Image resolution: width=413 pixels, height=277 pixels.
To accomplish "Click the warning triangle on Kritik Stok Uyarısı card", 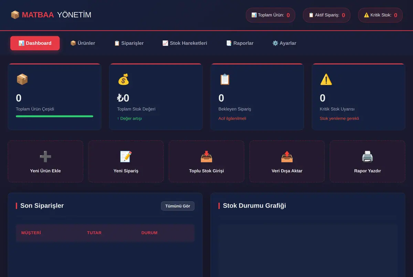I will [326, 79].
